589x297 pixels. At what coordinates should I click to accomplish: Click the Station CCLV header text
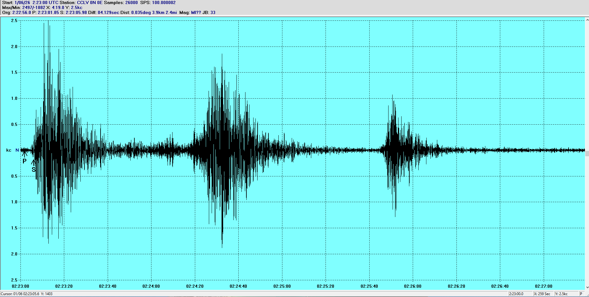(83, 2)
